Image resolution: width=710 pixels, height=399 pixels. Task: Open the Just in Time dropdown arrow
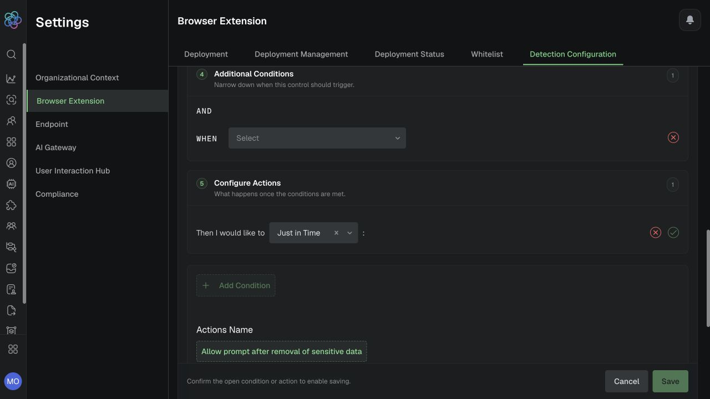[x=349, y=233]
